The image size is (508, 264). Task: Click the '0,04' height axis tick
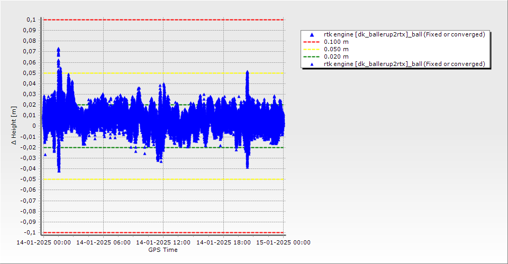pos(30,84)
